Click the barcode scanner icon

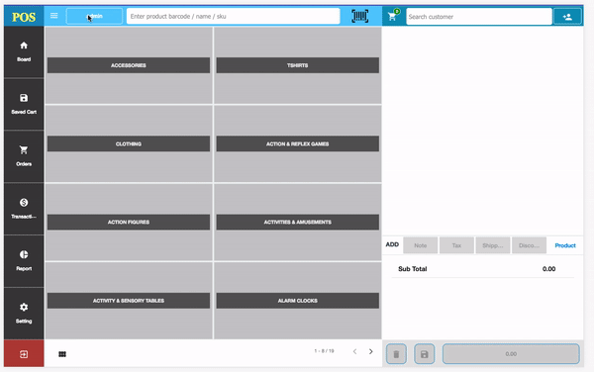point(360,16)
